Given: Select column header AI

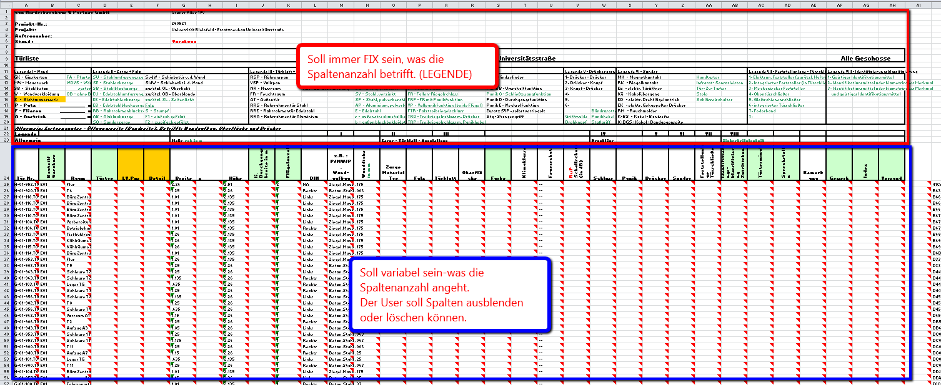Looking at the screenshot, I should [x=918, y=4].
